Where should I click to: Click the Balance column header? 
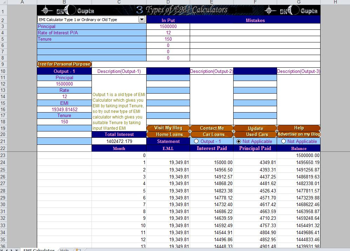pos(299,148)
